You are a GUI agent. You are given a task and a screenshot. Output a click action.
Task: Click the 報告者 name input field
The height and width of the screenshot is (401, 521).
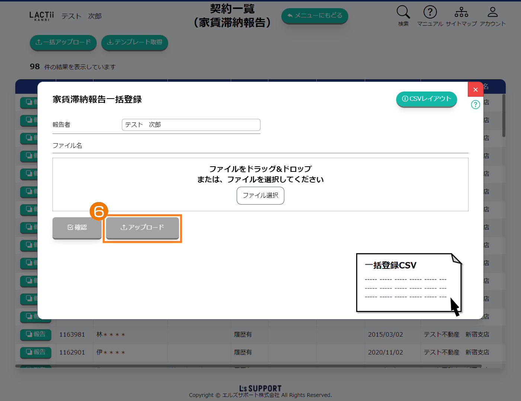coord(191,125)
